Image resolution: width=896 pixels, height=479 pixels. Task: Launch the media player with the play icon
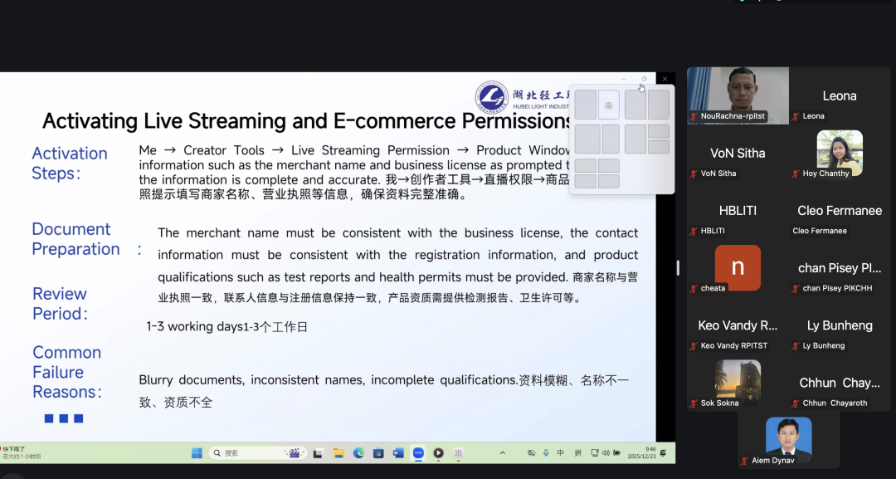coord(438,454)
